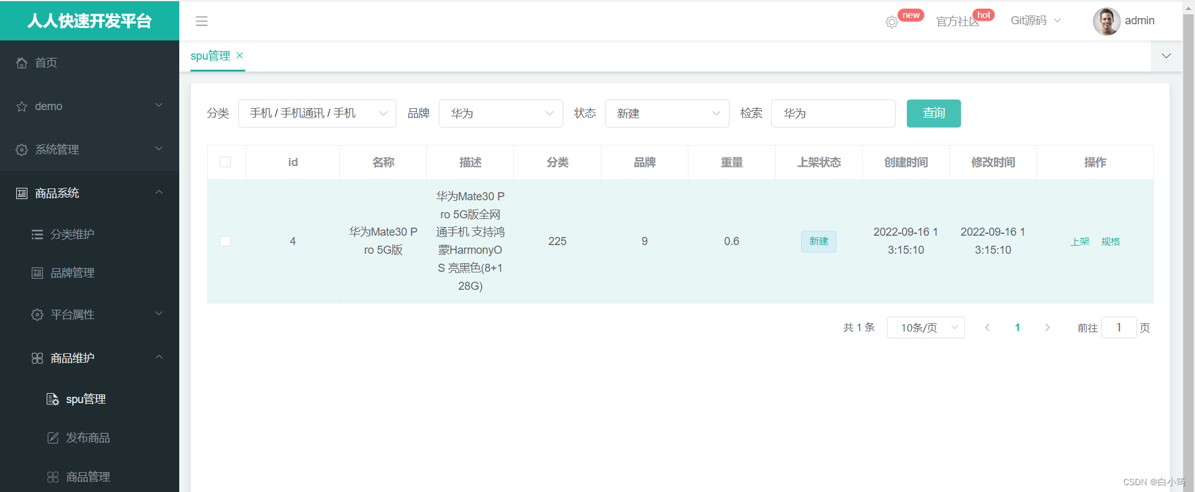
Task: Select page number 1 in pagination
Action: 1018,328
